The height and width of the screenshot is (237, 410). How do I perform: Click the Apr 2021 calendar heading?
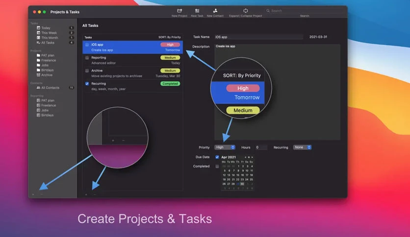coord(229,157)
